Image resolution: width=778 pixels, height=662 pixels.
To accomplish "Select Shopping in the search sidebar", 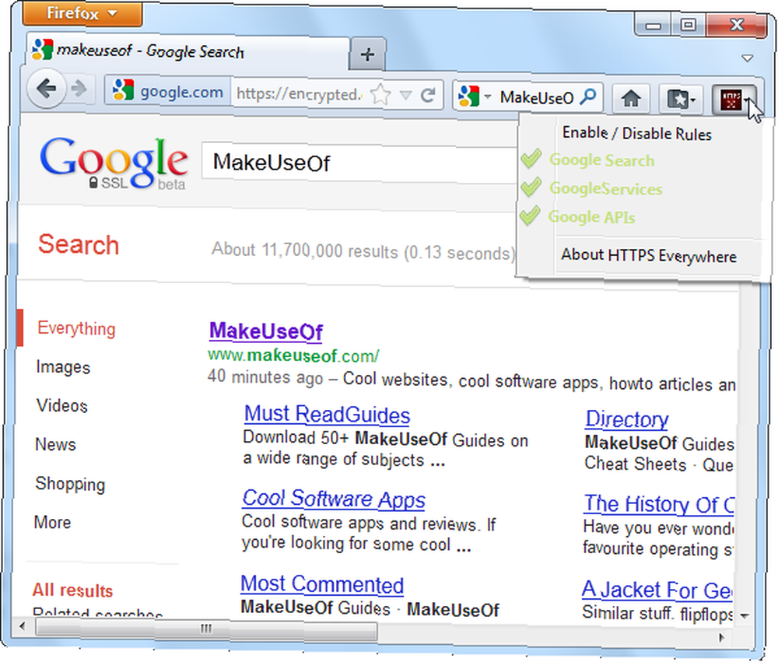I will 70,484.
